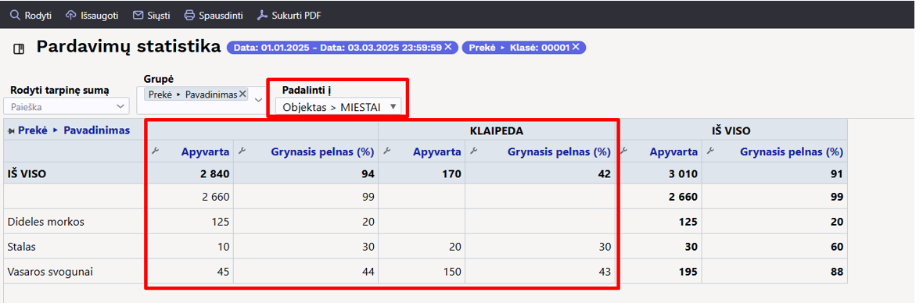Screen dimensions: 923x303
Task: Expand the Rodyti tarpinę sumą dropdown
Action: coord(66,107)
